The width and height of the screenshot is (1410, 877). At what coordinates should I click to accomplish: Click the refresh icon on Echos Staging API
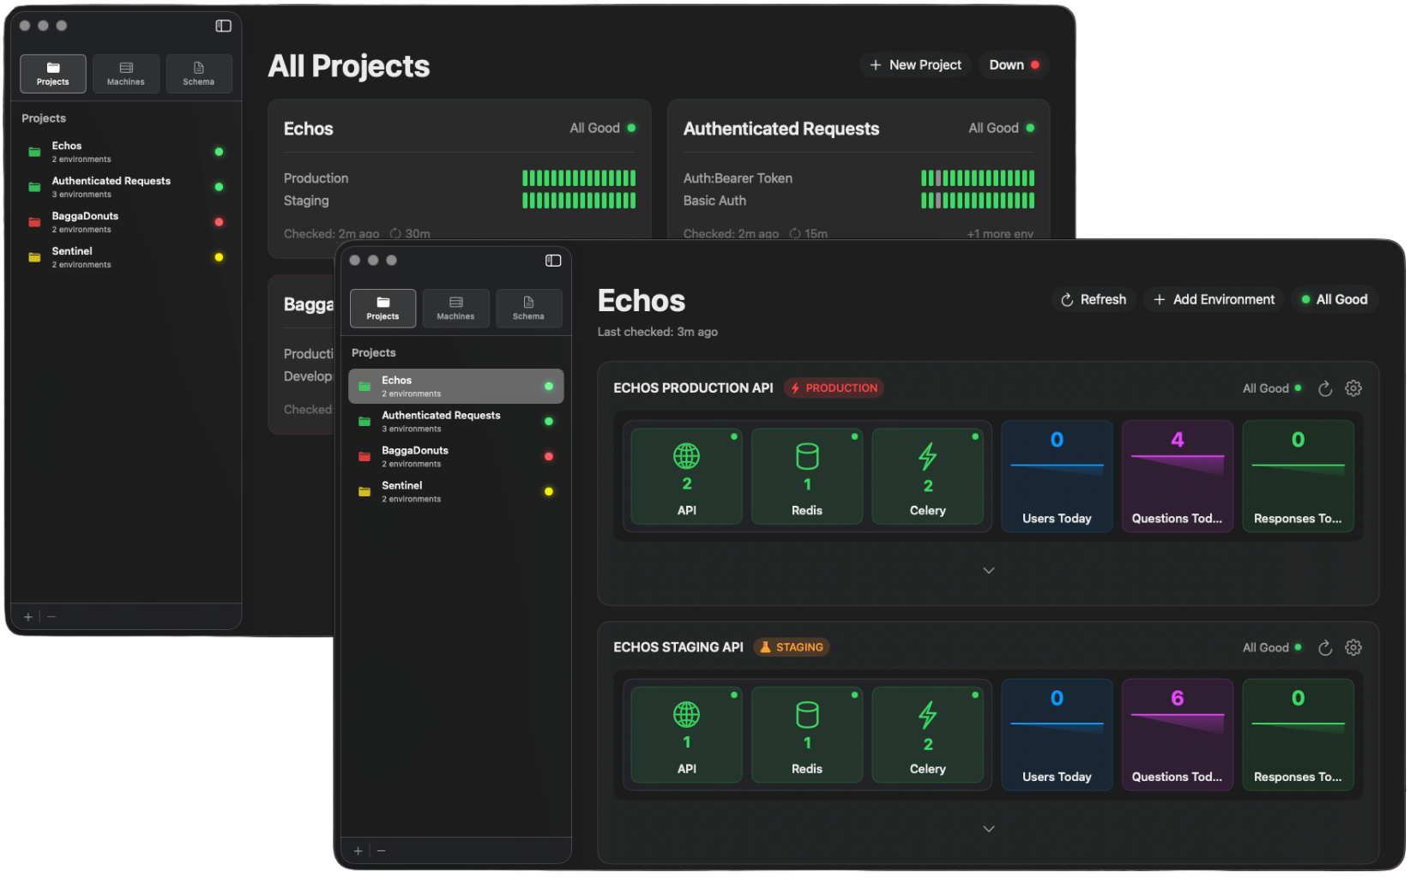(1325, 647)
